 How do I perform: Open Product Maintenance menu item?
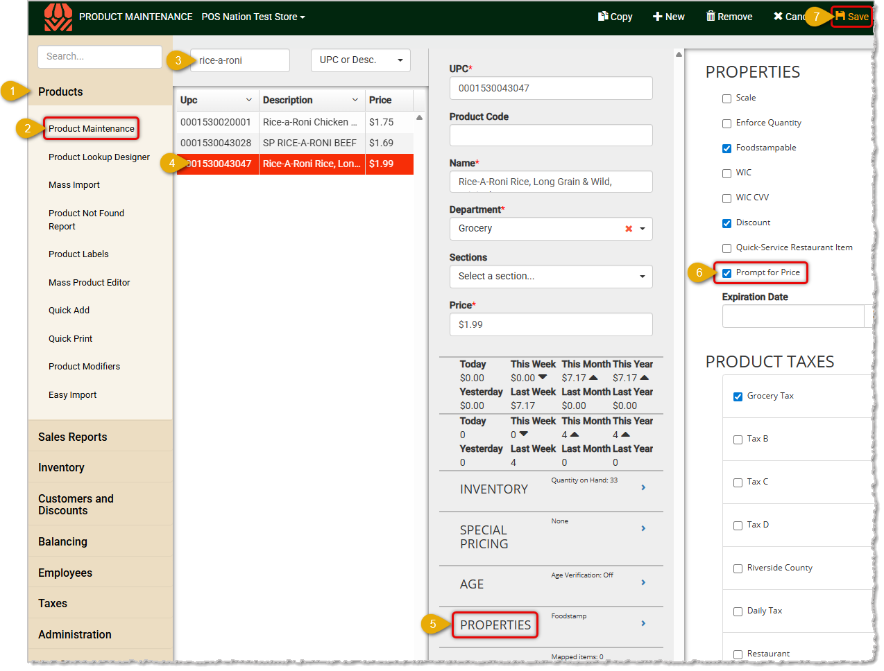pos(92,129)
